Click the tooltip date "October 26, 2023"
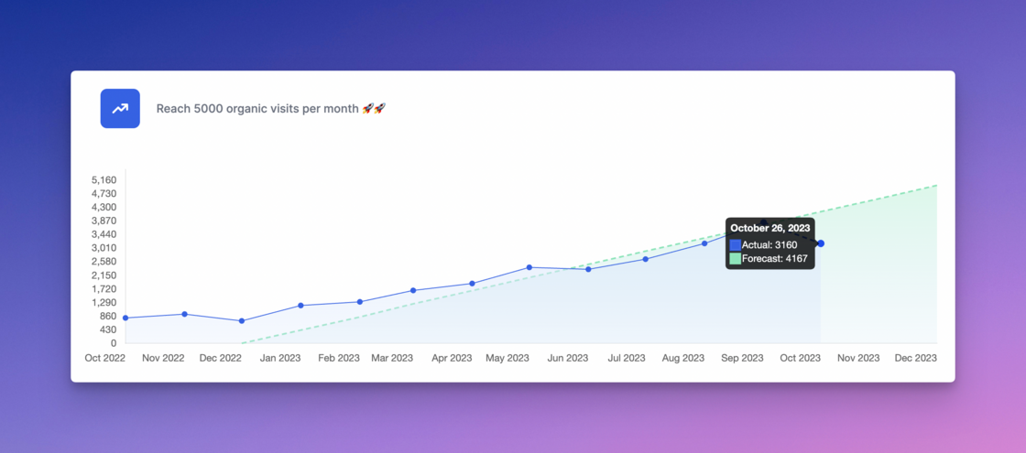 [770, 228]
